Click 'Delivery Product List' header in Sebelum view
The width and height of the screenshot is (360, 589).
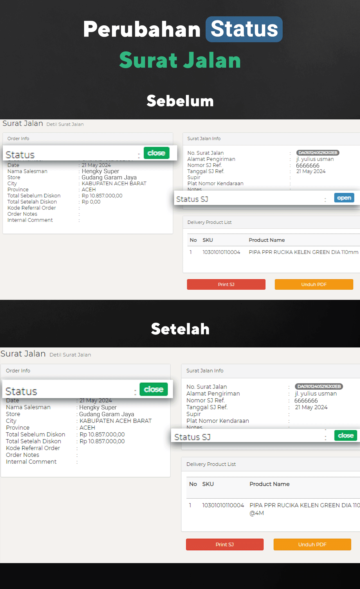pos(209,222)
